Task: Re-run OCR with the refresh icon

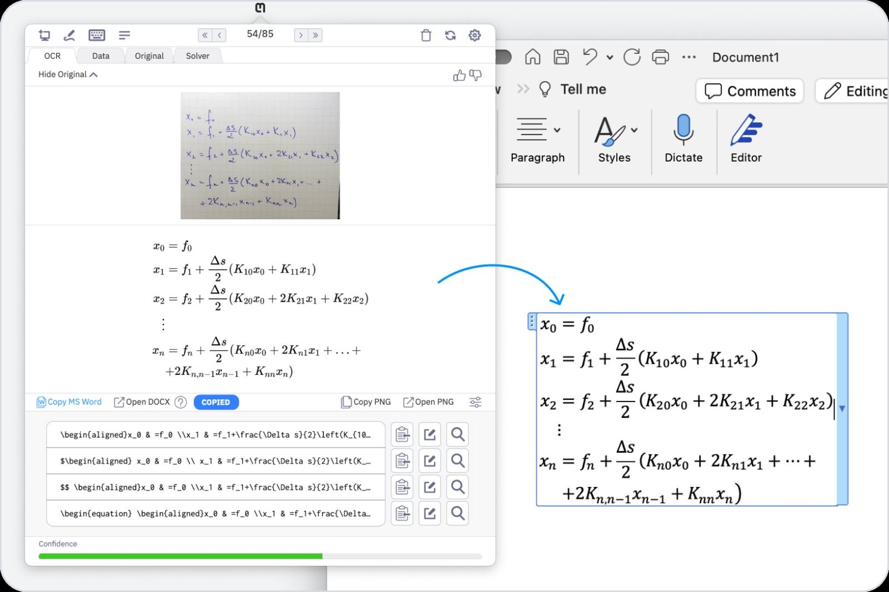Action: (450, 35)
